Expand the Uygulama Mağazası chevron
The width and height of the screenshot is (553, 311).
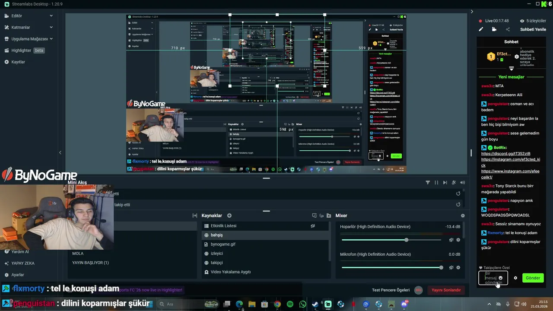pyautogui.click(x=51, y=39)
